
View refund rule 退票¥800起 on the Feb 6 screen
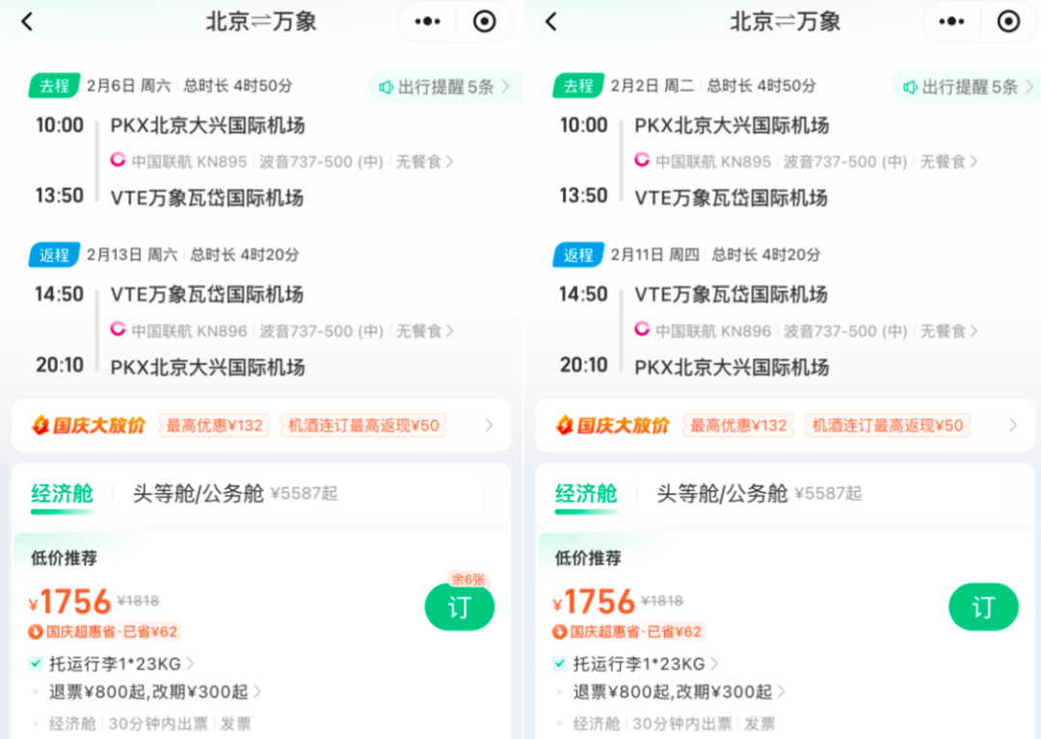pyautogui.click(x=99, y=693)
